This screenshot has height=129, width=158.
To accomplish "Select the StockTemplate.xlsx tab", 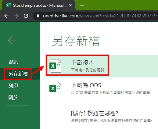I will click(39, 5).
